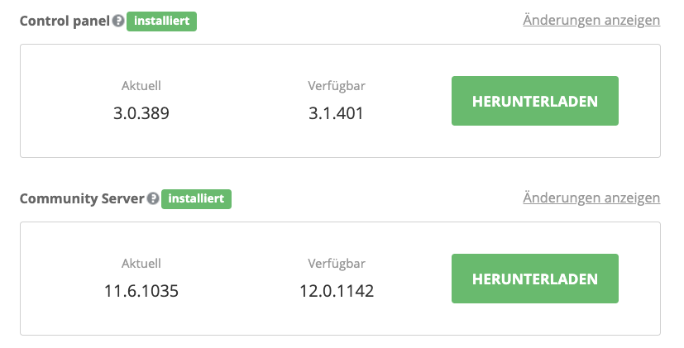Click empty area left of 3.0.389 version
Viewport: 684px width, 348px height.
pyautogui.click(x=65, y=113)
